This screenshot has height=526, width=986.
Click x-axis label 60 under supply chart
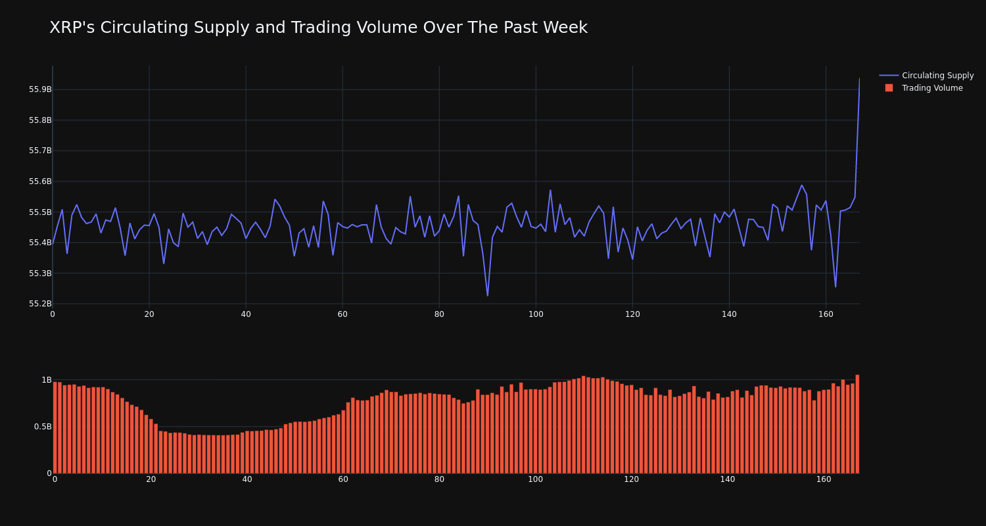[x=342, y=314]
